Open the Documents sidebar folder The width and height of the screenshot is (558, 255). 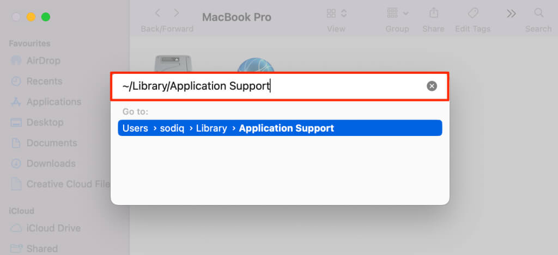44,143
